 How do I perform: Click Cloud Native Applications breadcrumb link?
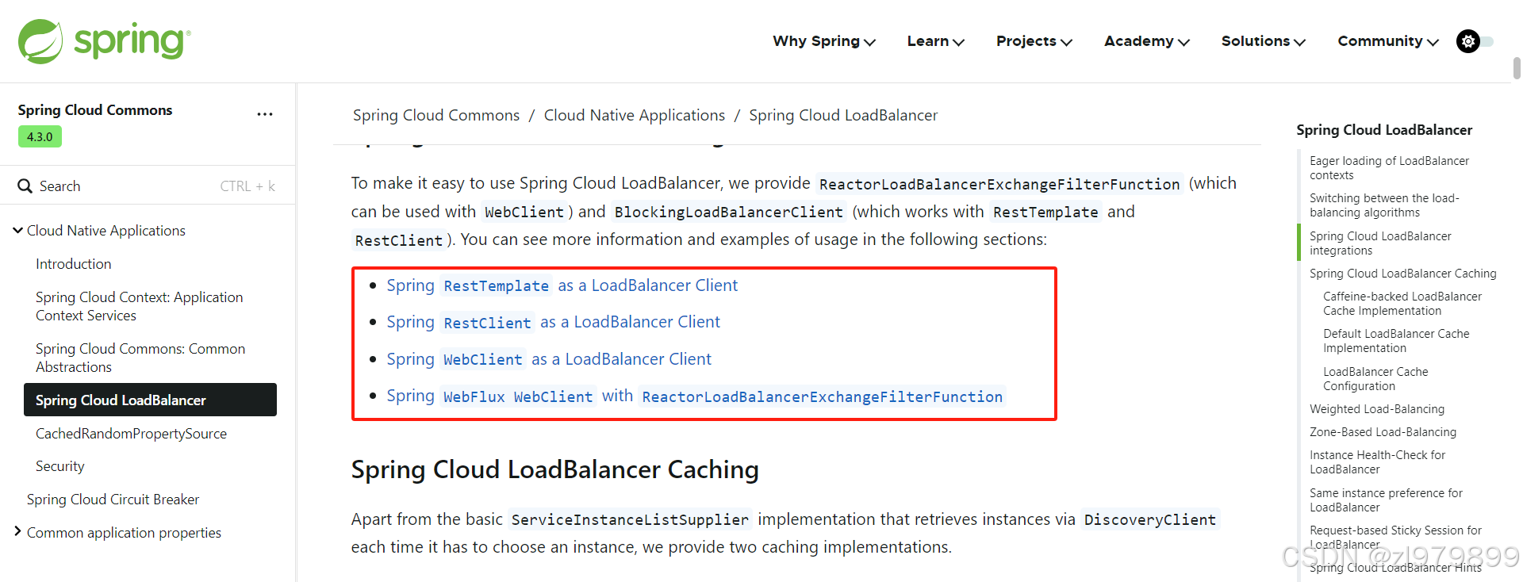click(635, 115)
